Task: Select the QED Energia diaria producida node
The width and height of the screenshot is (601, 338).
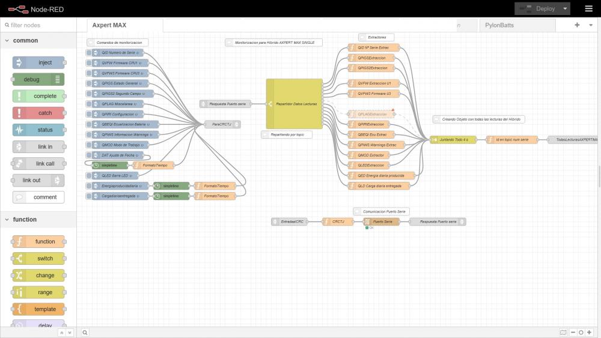Action: pos(381,175)
